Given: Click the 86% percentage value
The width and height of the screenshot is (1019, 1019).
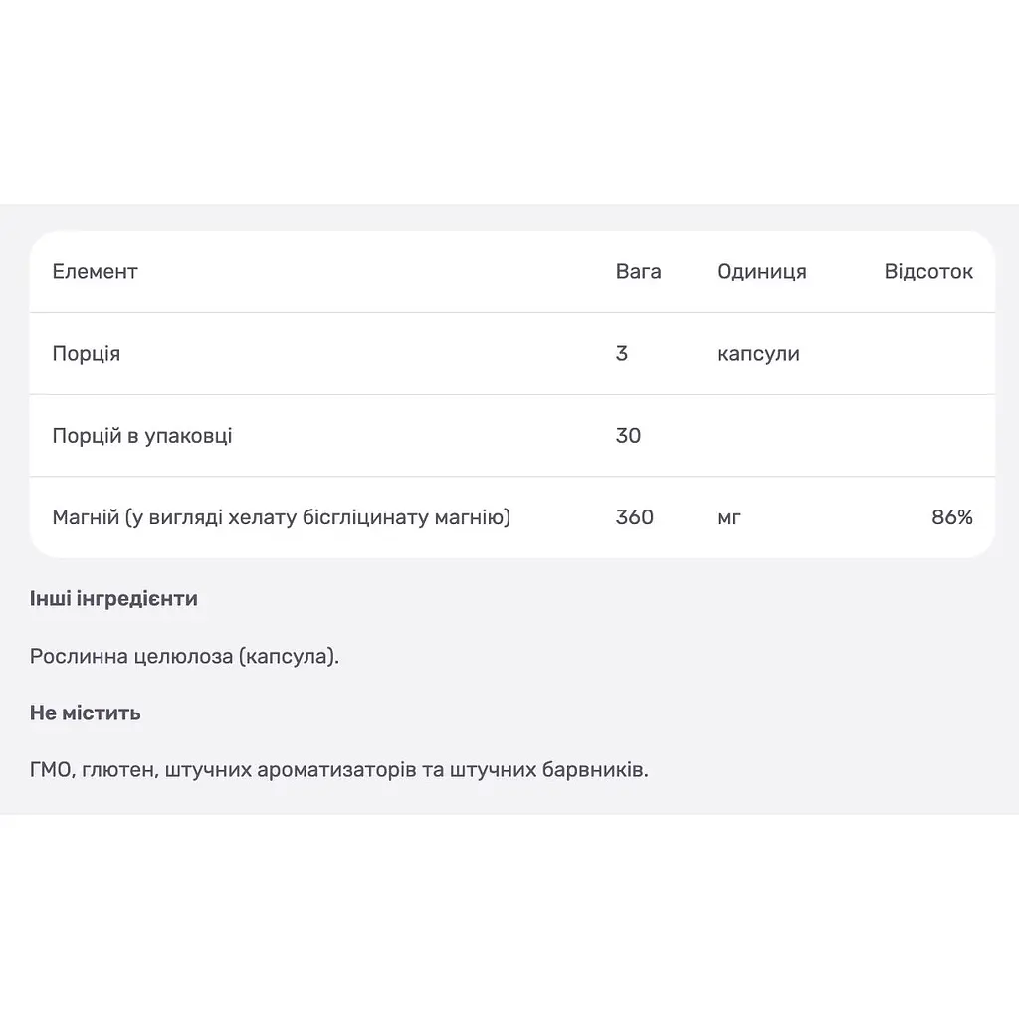Looking at the screenshot, I should coord(952,517).
